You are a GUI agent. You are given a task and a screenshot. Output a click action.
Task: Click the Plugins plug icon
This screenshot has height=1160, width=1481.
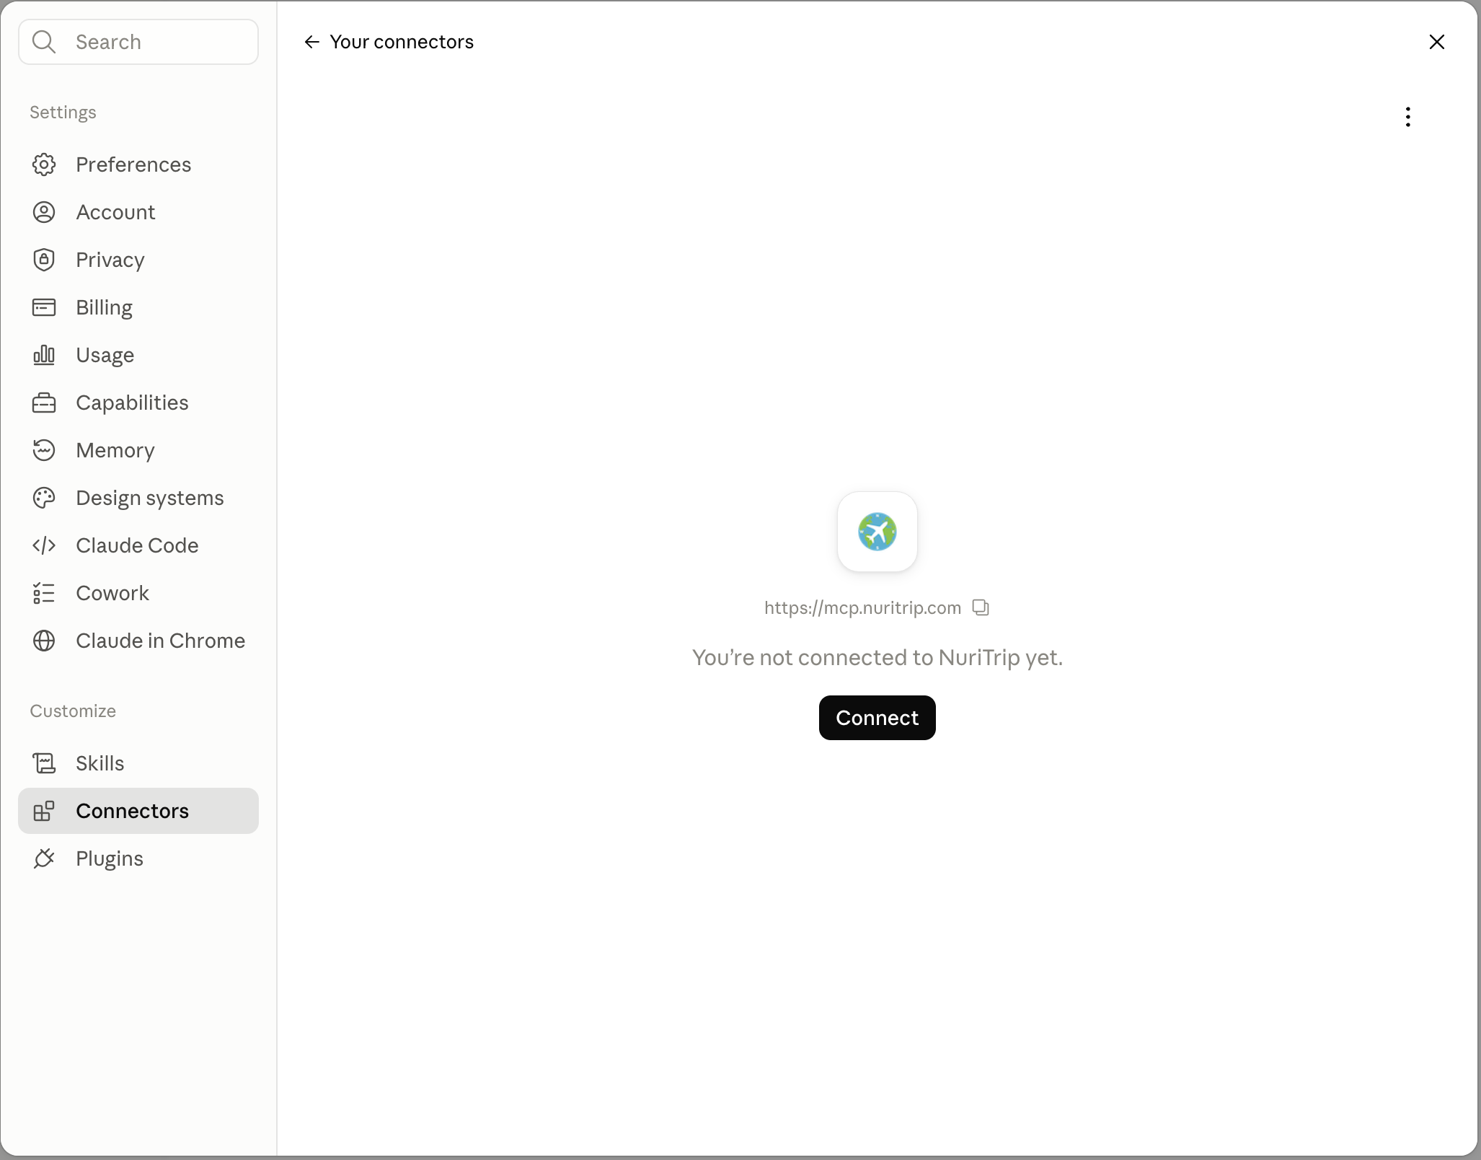click(44, 858)
